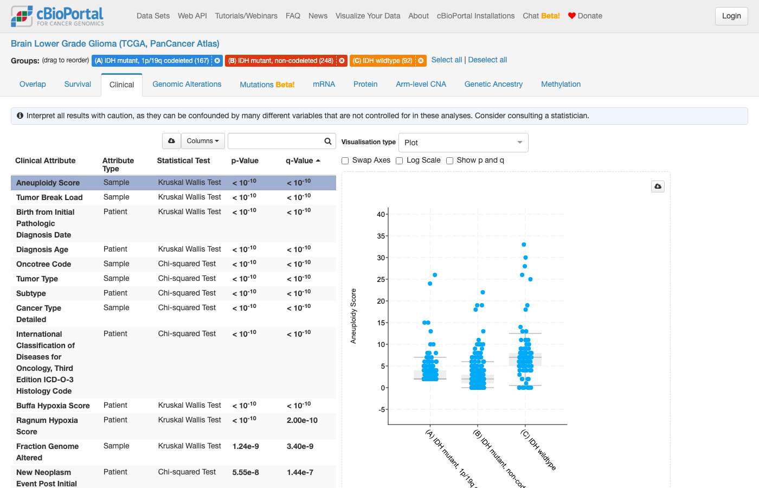Open the Genomic Alterations tab
The height and width of the screenshot is (488, 759).
point(187,84)
